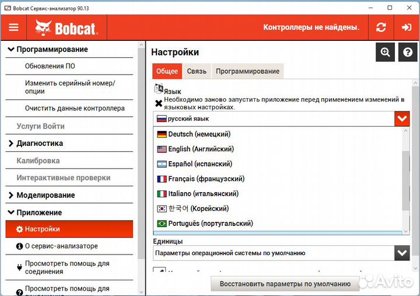The width and height of the screenshot is (420, 296).
Task: Click the plug connection-help icon
Action: (19, 267)
